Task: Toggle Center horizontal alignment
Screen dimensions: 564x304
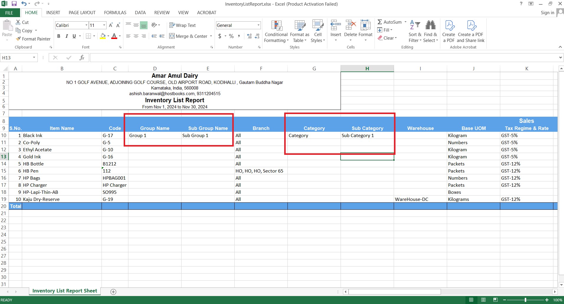Action: [136, 36]
